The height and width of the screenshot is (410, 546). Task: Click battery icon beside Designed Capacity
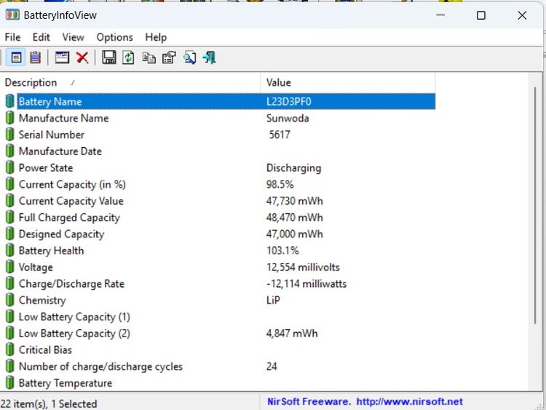pyautogui.click(x=10, y=234)
